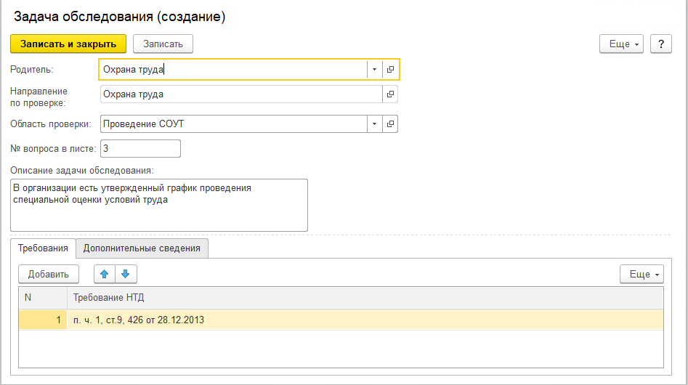This screenshot has width=688, height=385.
Task: Move requirement row down with blue arrow
Action: tap(126, 274)
